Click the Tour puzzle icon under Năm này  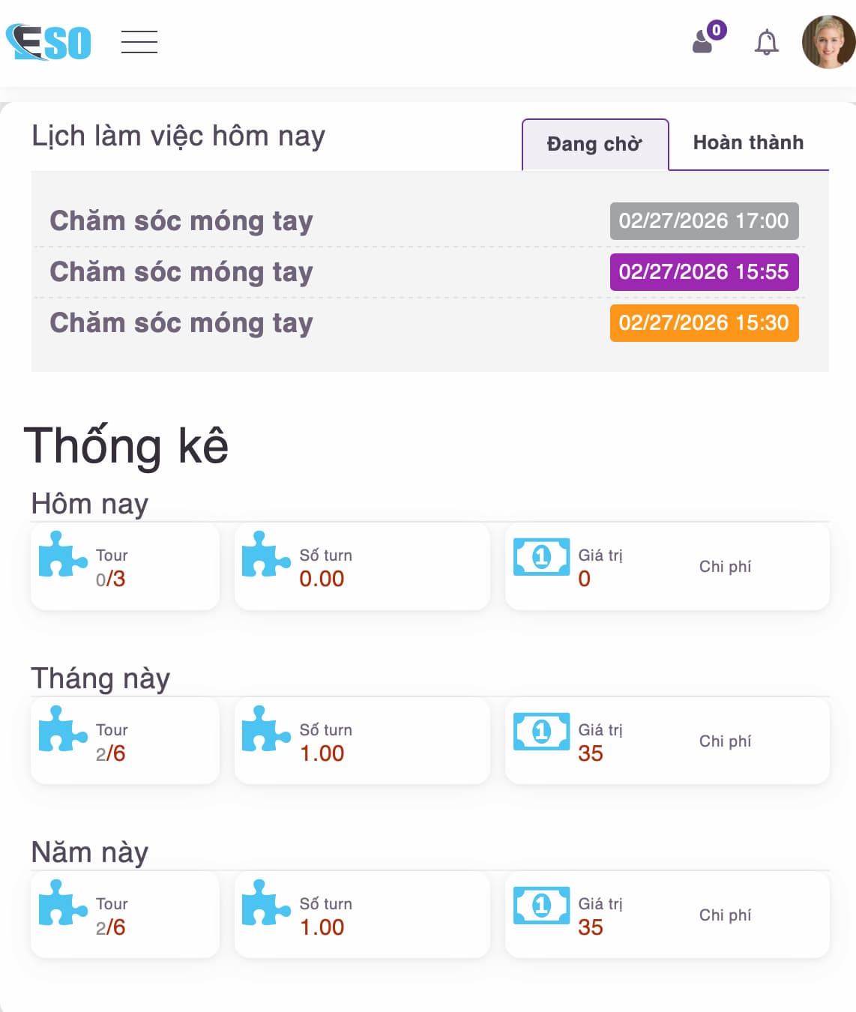click(62, 906)
